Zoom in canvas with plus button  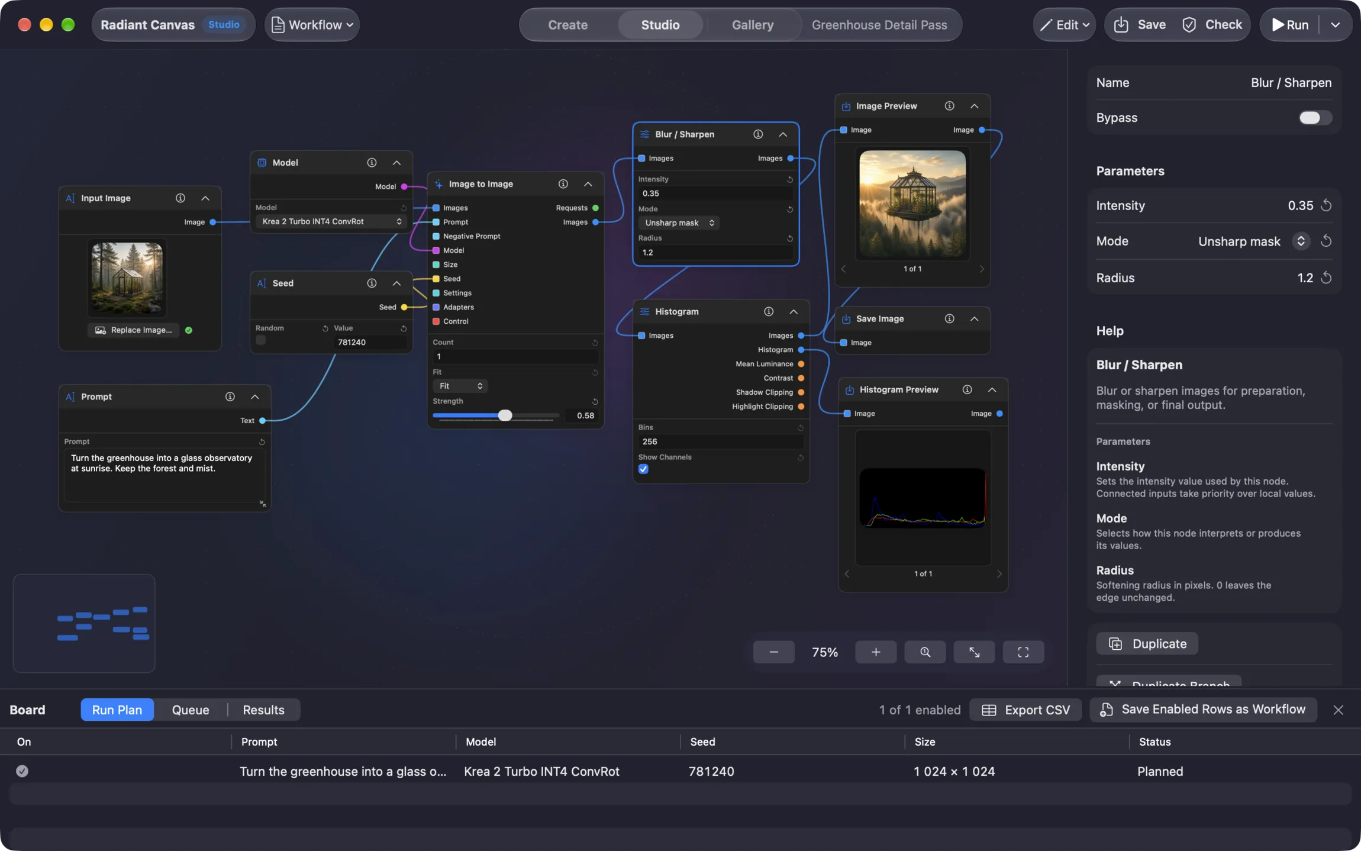point(876,652)
